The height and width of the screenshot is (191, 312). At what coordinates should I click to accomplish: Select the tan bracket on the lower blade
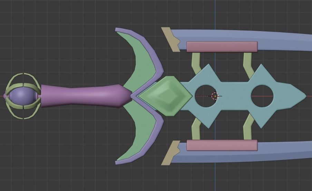coord(170,153)
